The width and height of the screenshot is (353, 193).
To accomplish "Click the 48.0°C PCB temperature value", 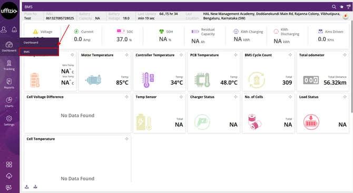I will [229, 83].
